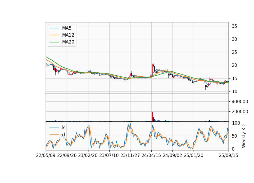Click the 400000 volume axis label
This screenshot has height=183, width=254.
click(240, 102)
